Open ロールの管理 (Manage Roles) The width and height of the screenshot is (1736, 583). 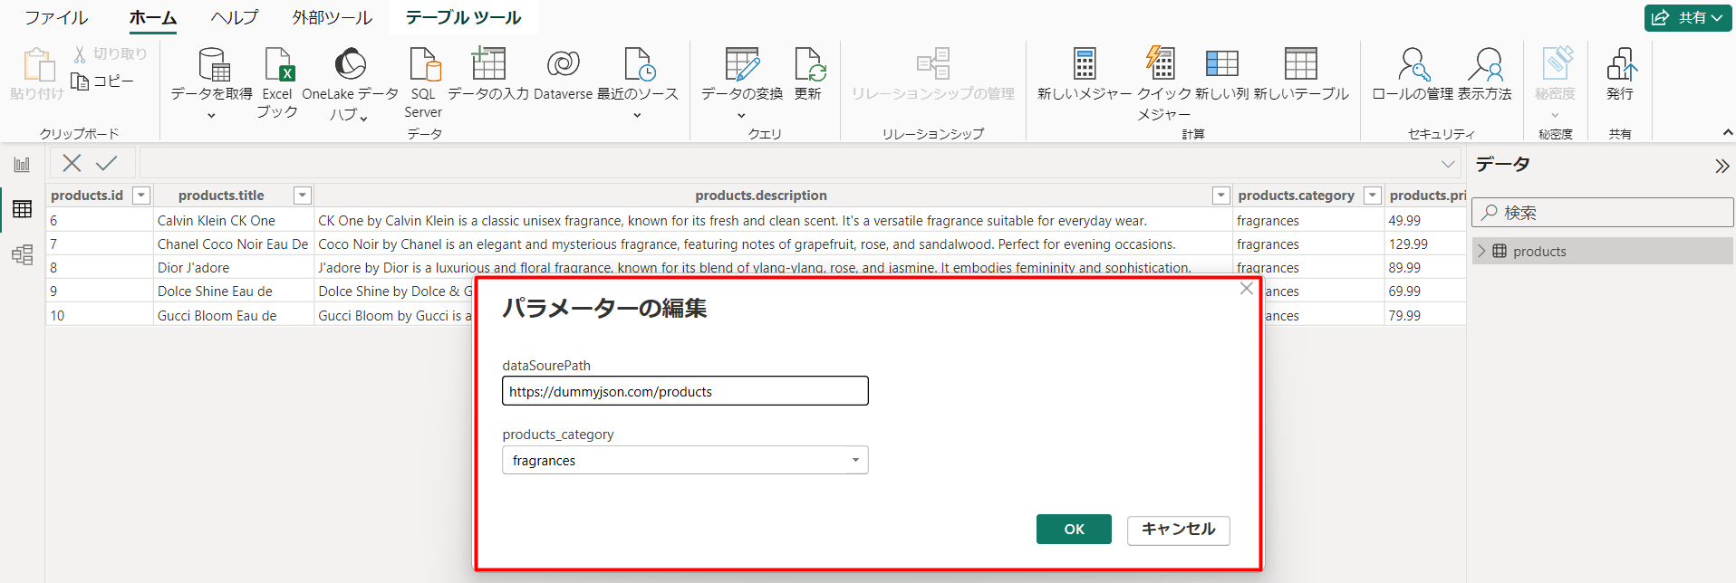click(1412, 66)
